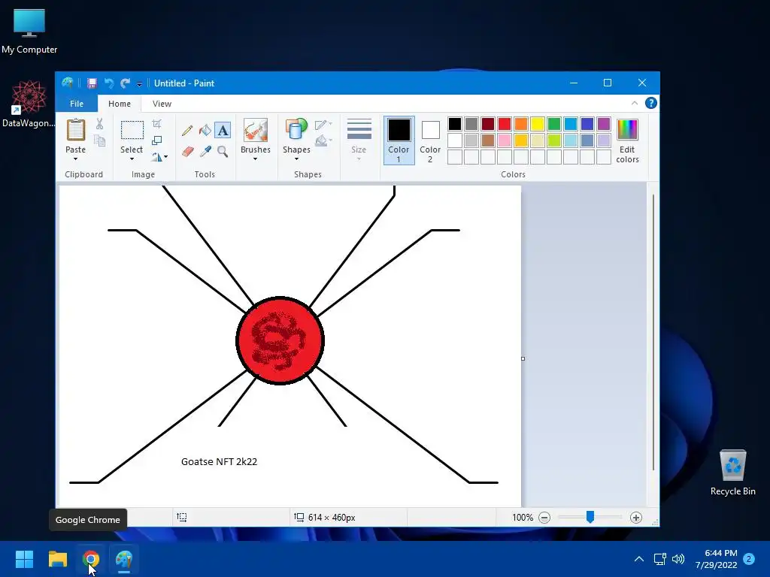Pick the black color swatch

tap(455, 124)
